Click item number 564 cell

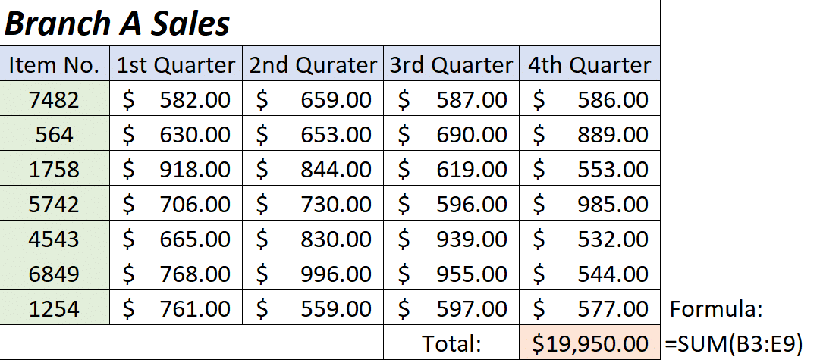(x=55, y=135)
